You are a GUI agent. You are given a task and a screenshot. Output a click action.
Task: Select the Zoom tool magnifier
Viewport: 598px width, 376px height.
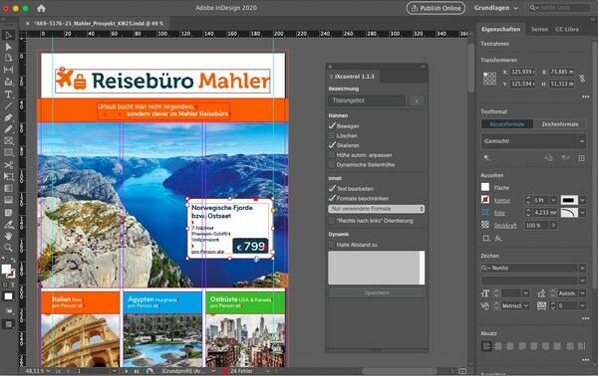[8, 248]
